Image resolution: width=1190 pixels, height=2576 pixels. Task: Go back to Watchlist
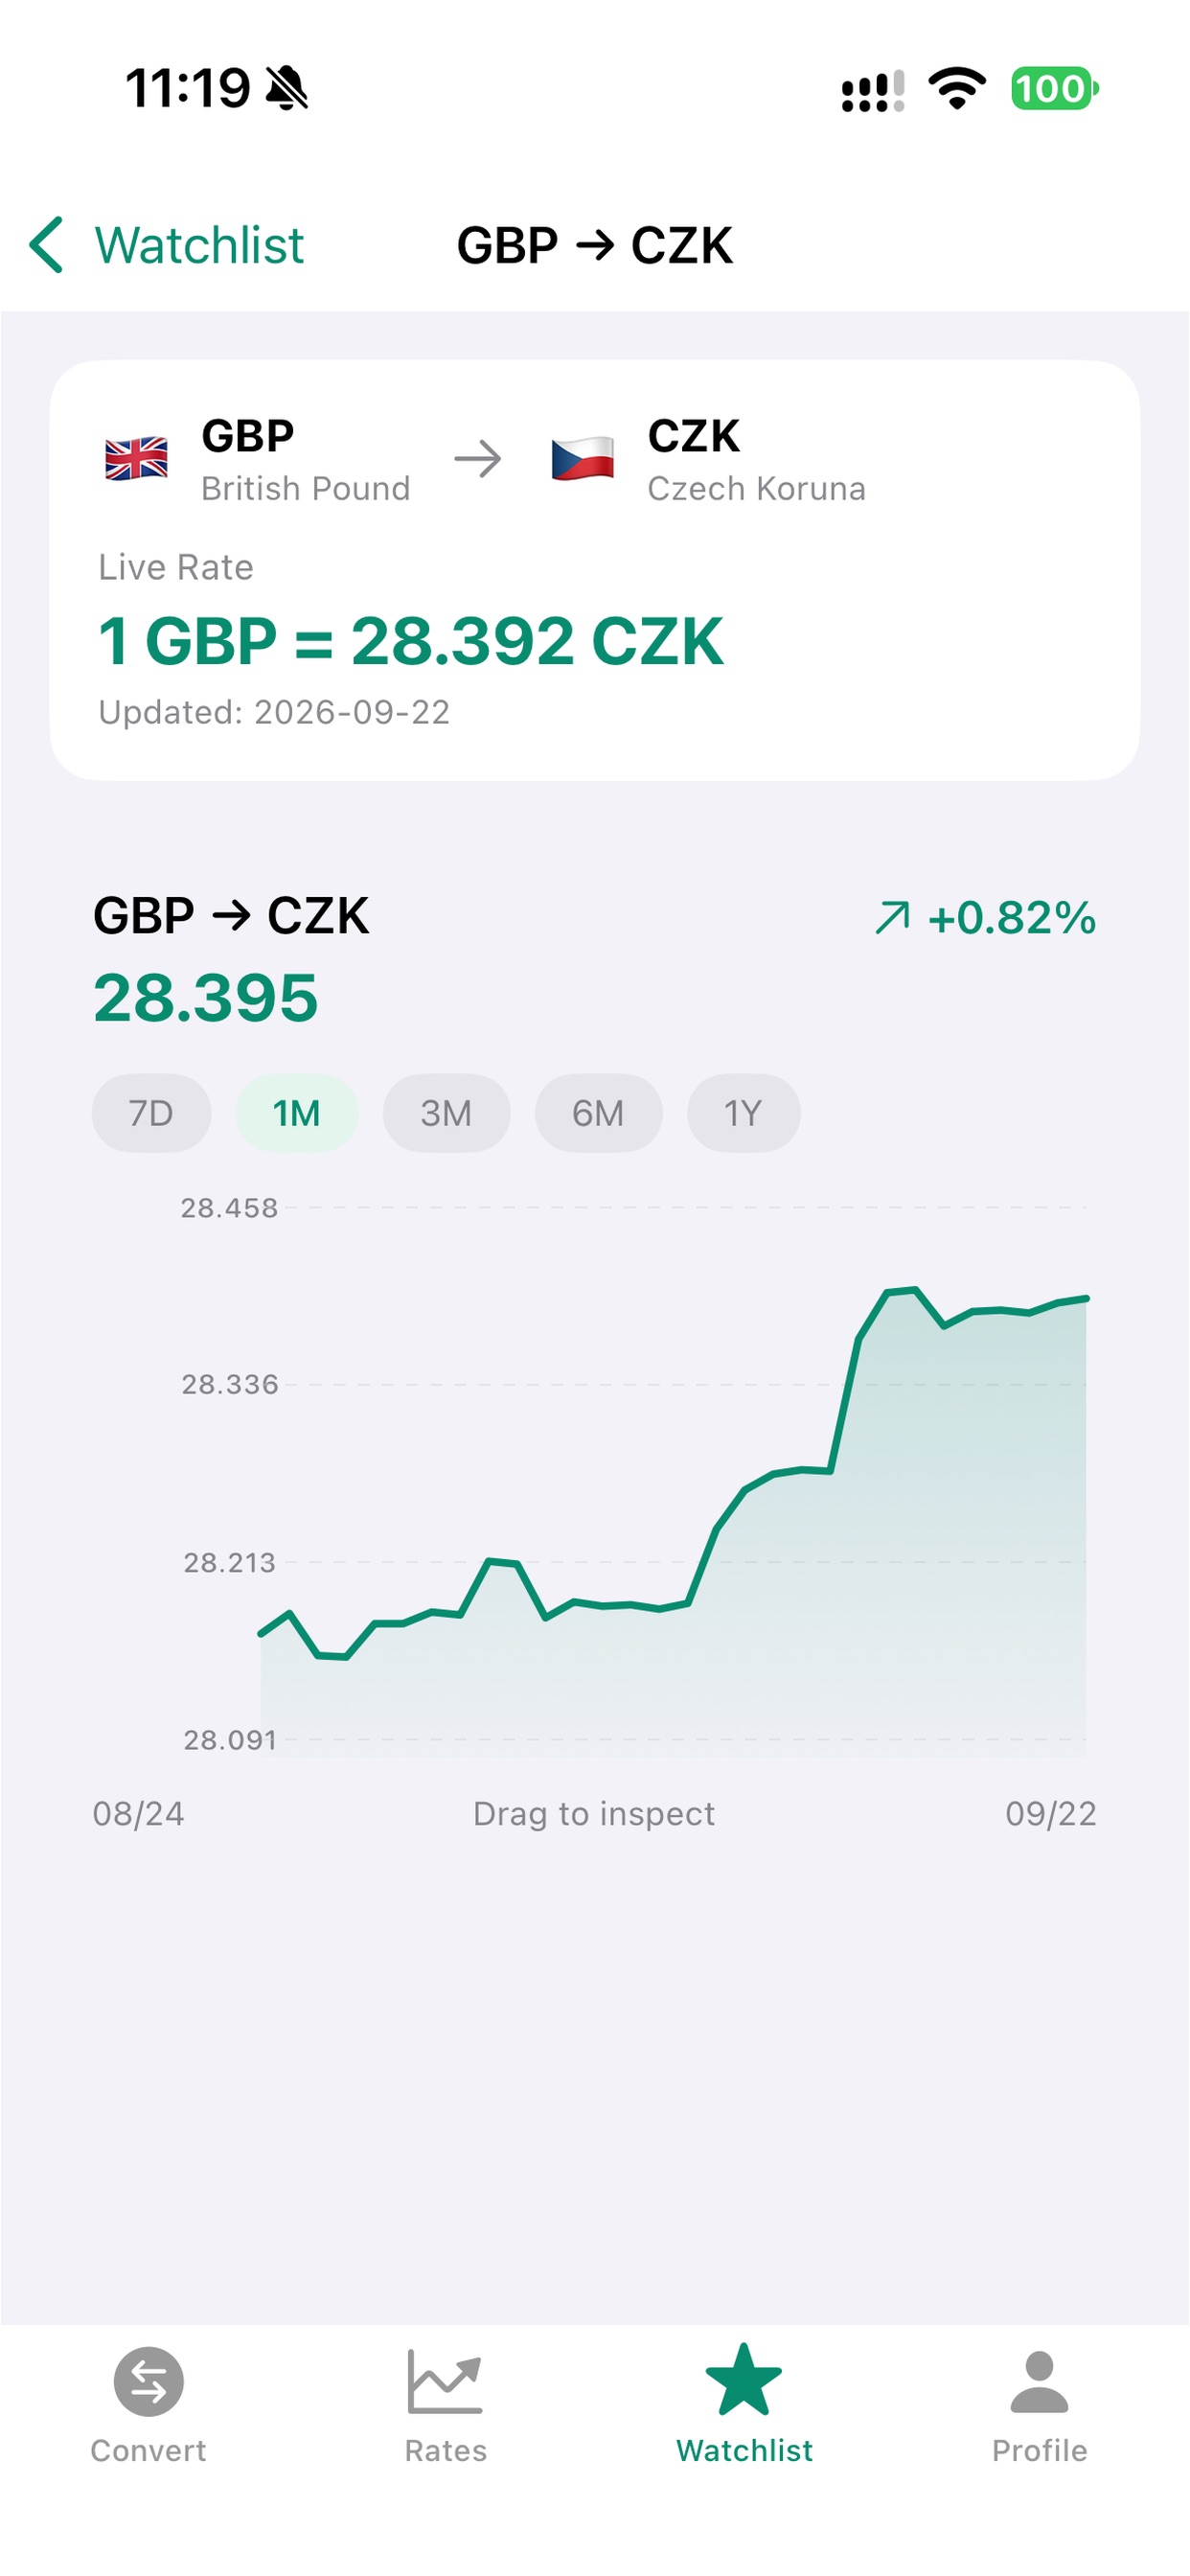[199, 245]
